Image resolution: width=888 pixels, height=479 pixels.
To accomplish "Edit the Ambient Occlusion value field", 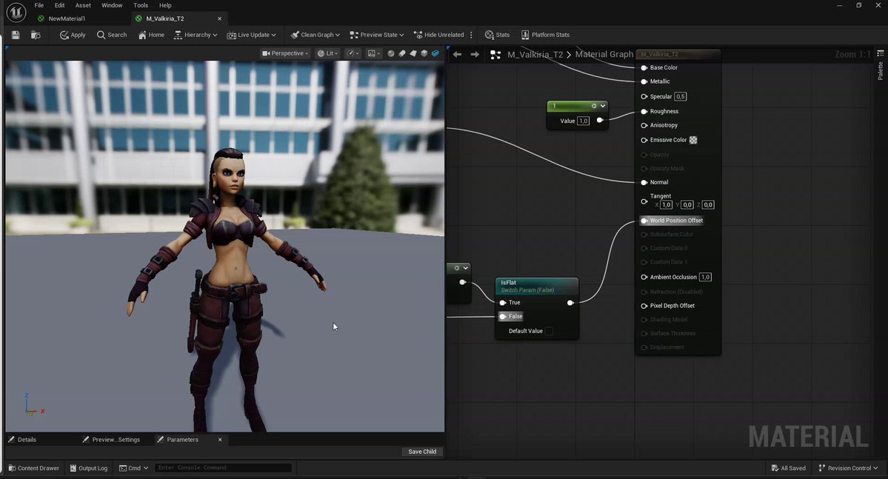I will tap(705, 277).
